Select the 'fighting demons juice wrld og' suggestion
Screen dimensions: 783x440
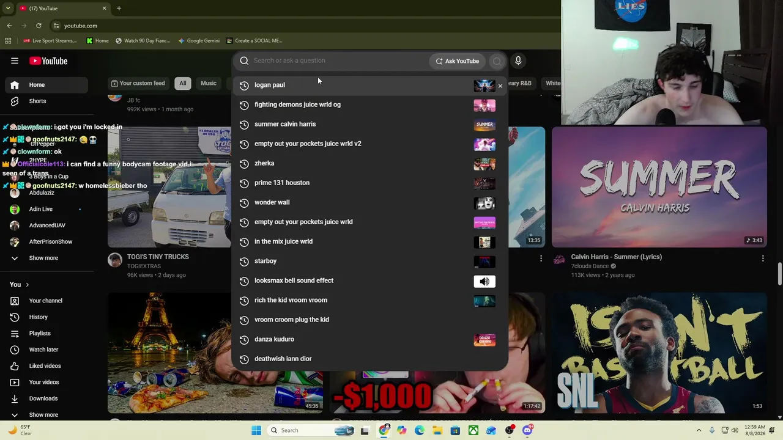point(369,105)
